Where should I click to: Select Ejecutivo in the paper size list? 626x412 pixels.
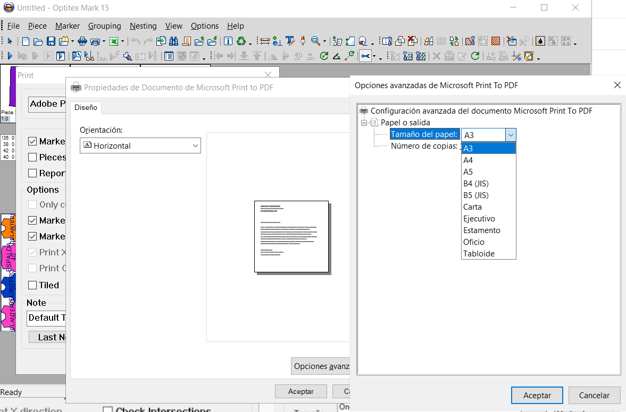click(489, 219)
